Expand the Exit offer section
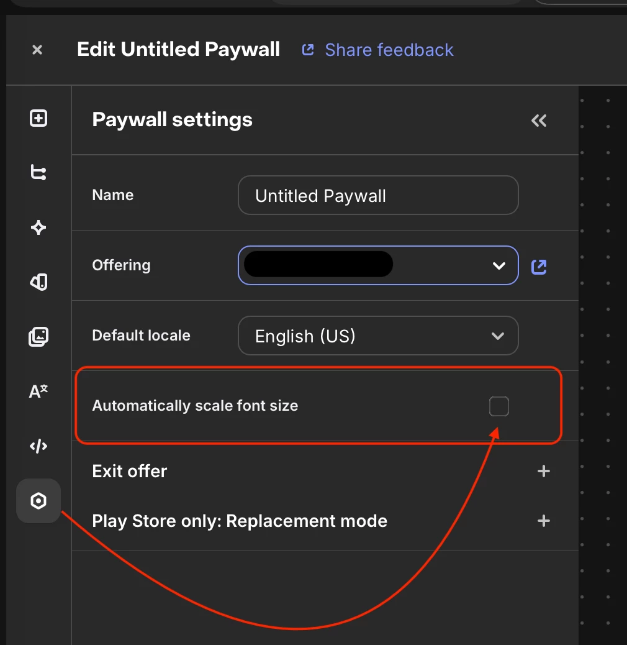Viewport: 627px width, 645px height. 544,472
